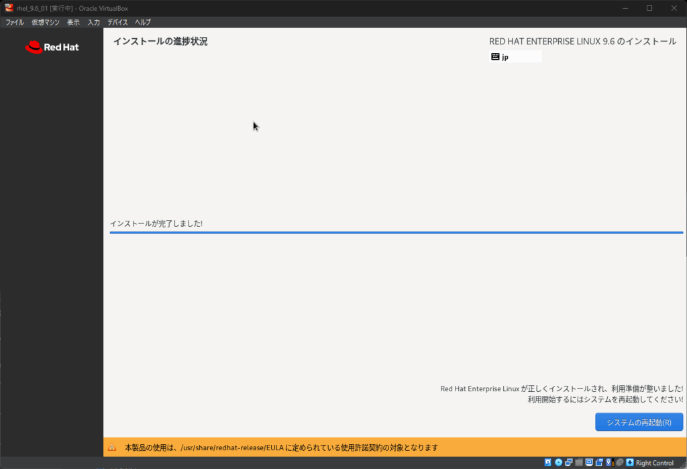This screenshot has height=469, width=687.
Task: Click the インストールが完了しました! status text
Action: (x=156, y=223)
